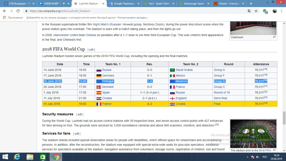Click the network status tray icon
The width and height of the screenshot is (286, 161).
(x=252, y=157)
